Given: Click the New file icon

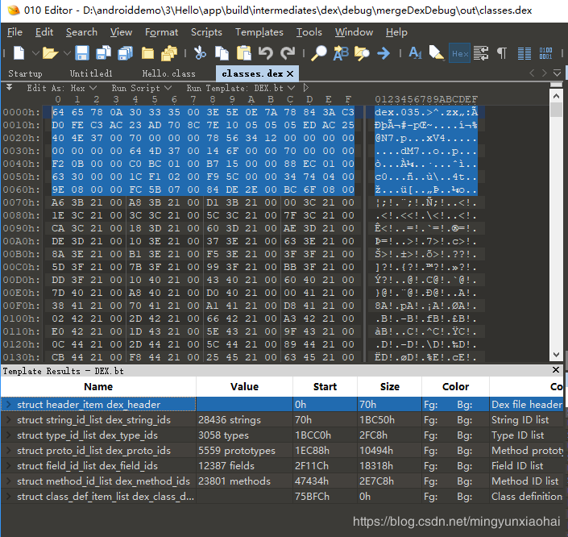Looking at the screenshot, I should (x=18, y=53).
